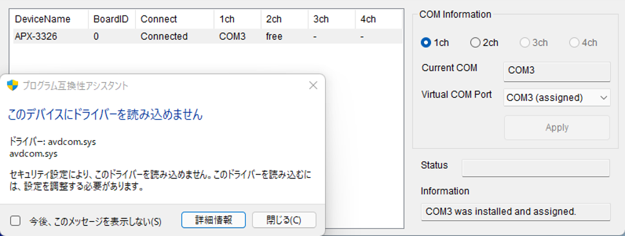Screen dimensions: 625x236
Task: Click the Connected cell in the device row
Action: click(164, 36)
